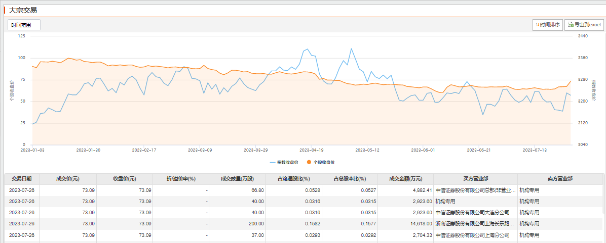The image size is (606, 243).
Task: Select the 37.00 trade volume cell
Action: [x=237, y=235]
